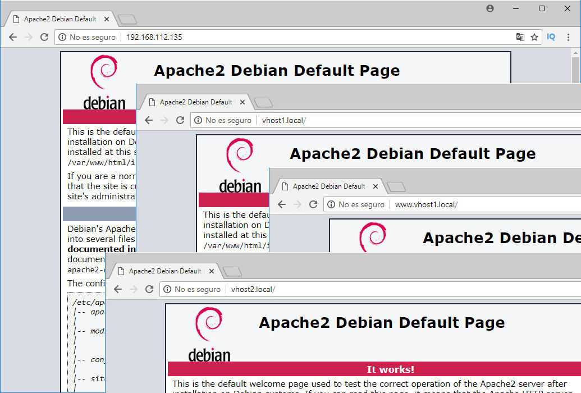Screen dimensions: 581x393
Task: Open the IQ extension icon
Action: [x=551, y=36]
